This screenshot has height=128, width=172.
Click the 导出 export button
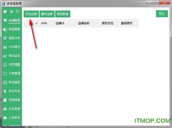click(x=162, y=14)
